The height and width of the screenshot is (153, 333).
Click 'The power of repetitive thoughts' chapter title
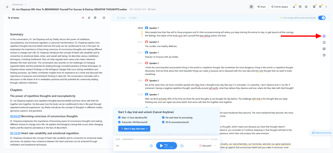point(38,96)
